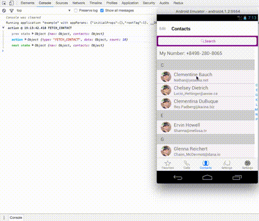The image size is (259, 221).
Task: Jump to letter N in the index
Action: pos(256,114)
